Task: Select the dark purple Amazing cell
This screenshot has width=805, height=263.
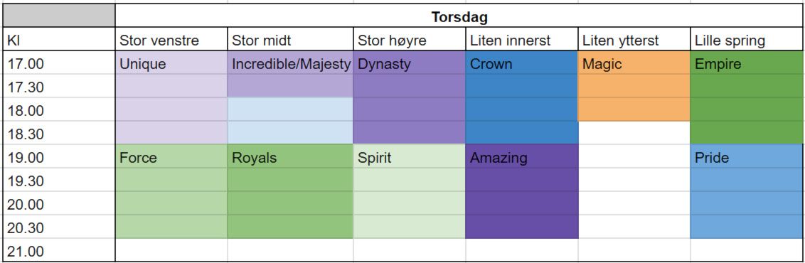Action: point(522,156)
